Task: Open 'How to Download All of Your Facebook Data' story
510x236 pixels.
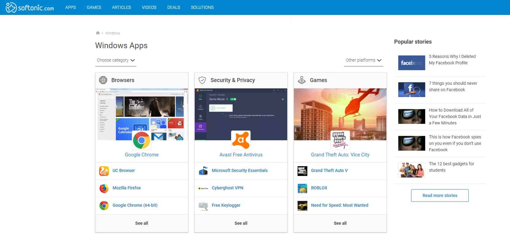Action: point(455,116)
